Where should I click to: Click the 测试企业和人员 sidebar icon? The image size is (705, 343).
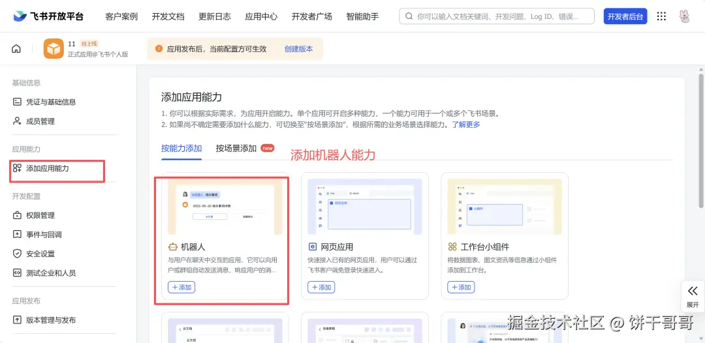click(x=17, y=273)
